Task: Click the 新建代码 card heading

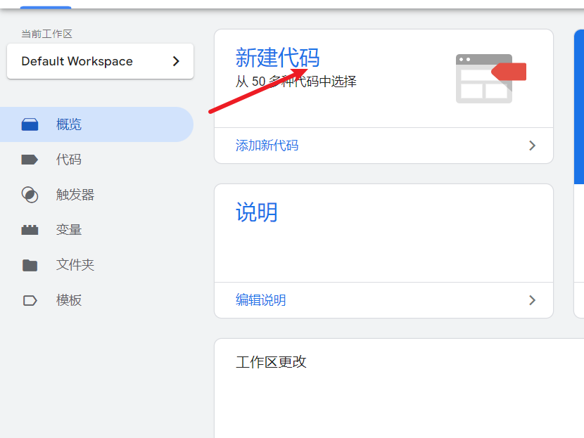Action: [x=277, y=58]
